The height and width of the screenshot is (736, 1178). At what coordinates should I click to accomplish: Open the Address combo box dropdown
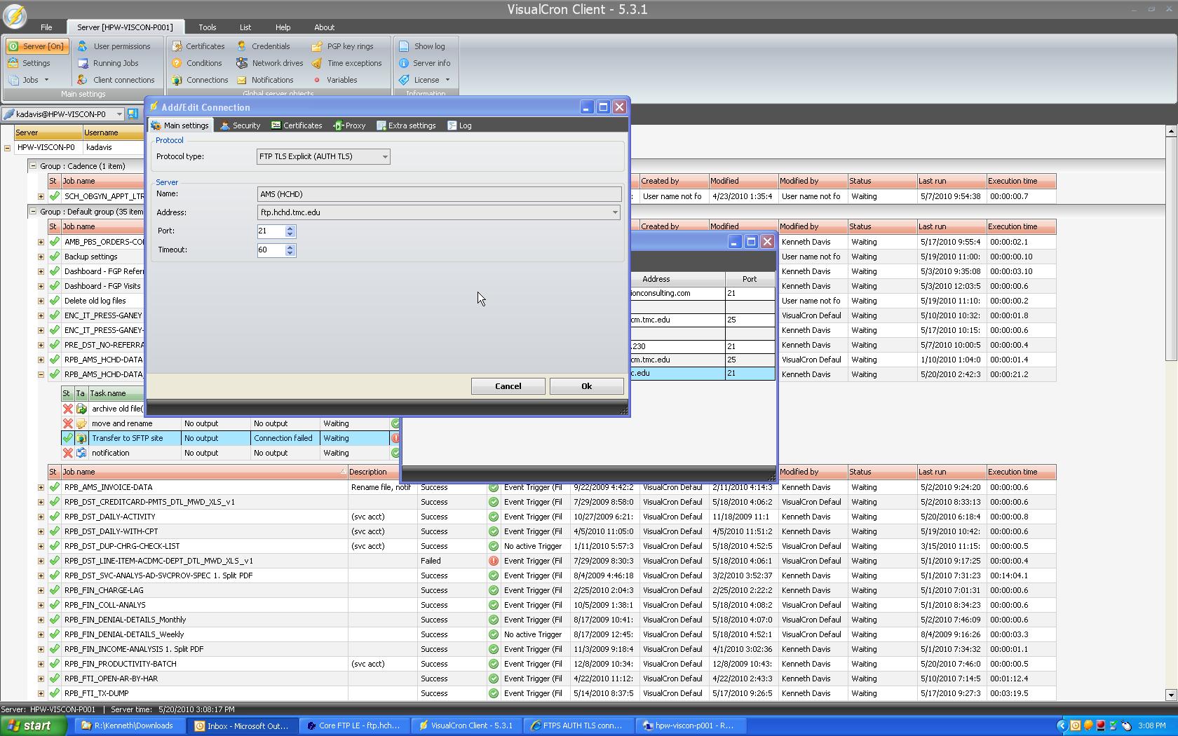pyautogui.click(x=615, y=212)
